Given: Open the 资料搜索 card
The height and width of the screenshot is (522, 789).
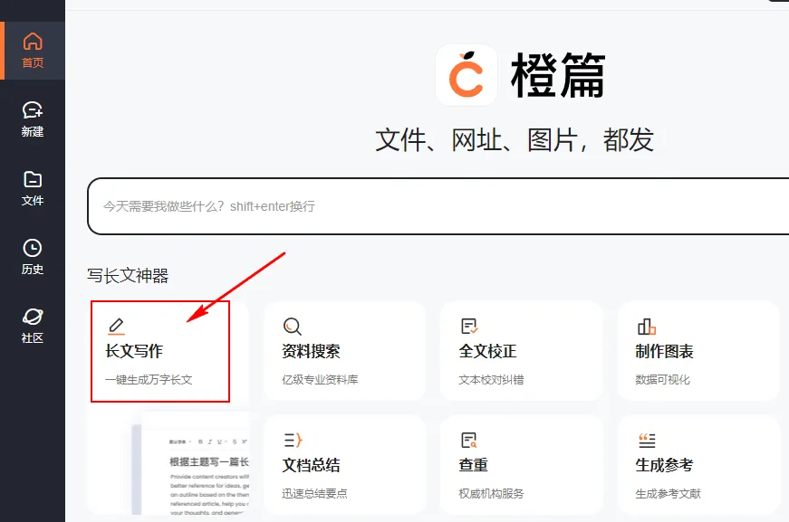Looking at the screenshot, I should [x=345, y=351].
